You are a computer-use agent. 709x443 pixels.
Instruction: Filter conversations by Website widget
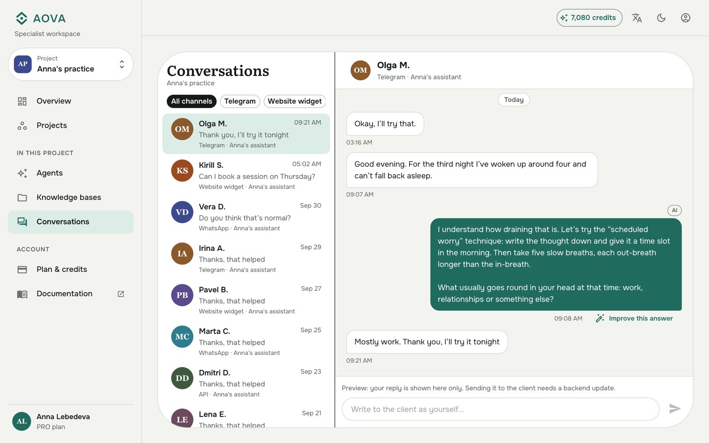pyautogui.click(x=295, y=101)
